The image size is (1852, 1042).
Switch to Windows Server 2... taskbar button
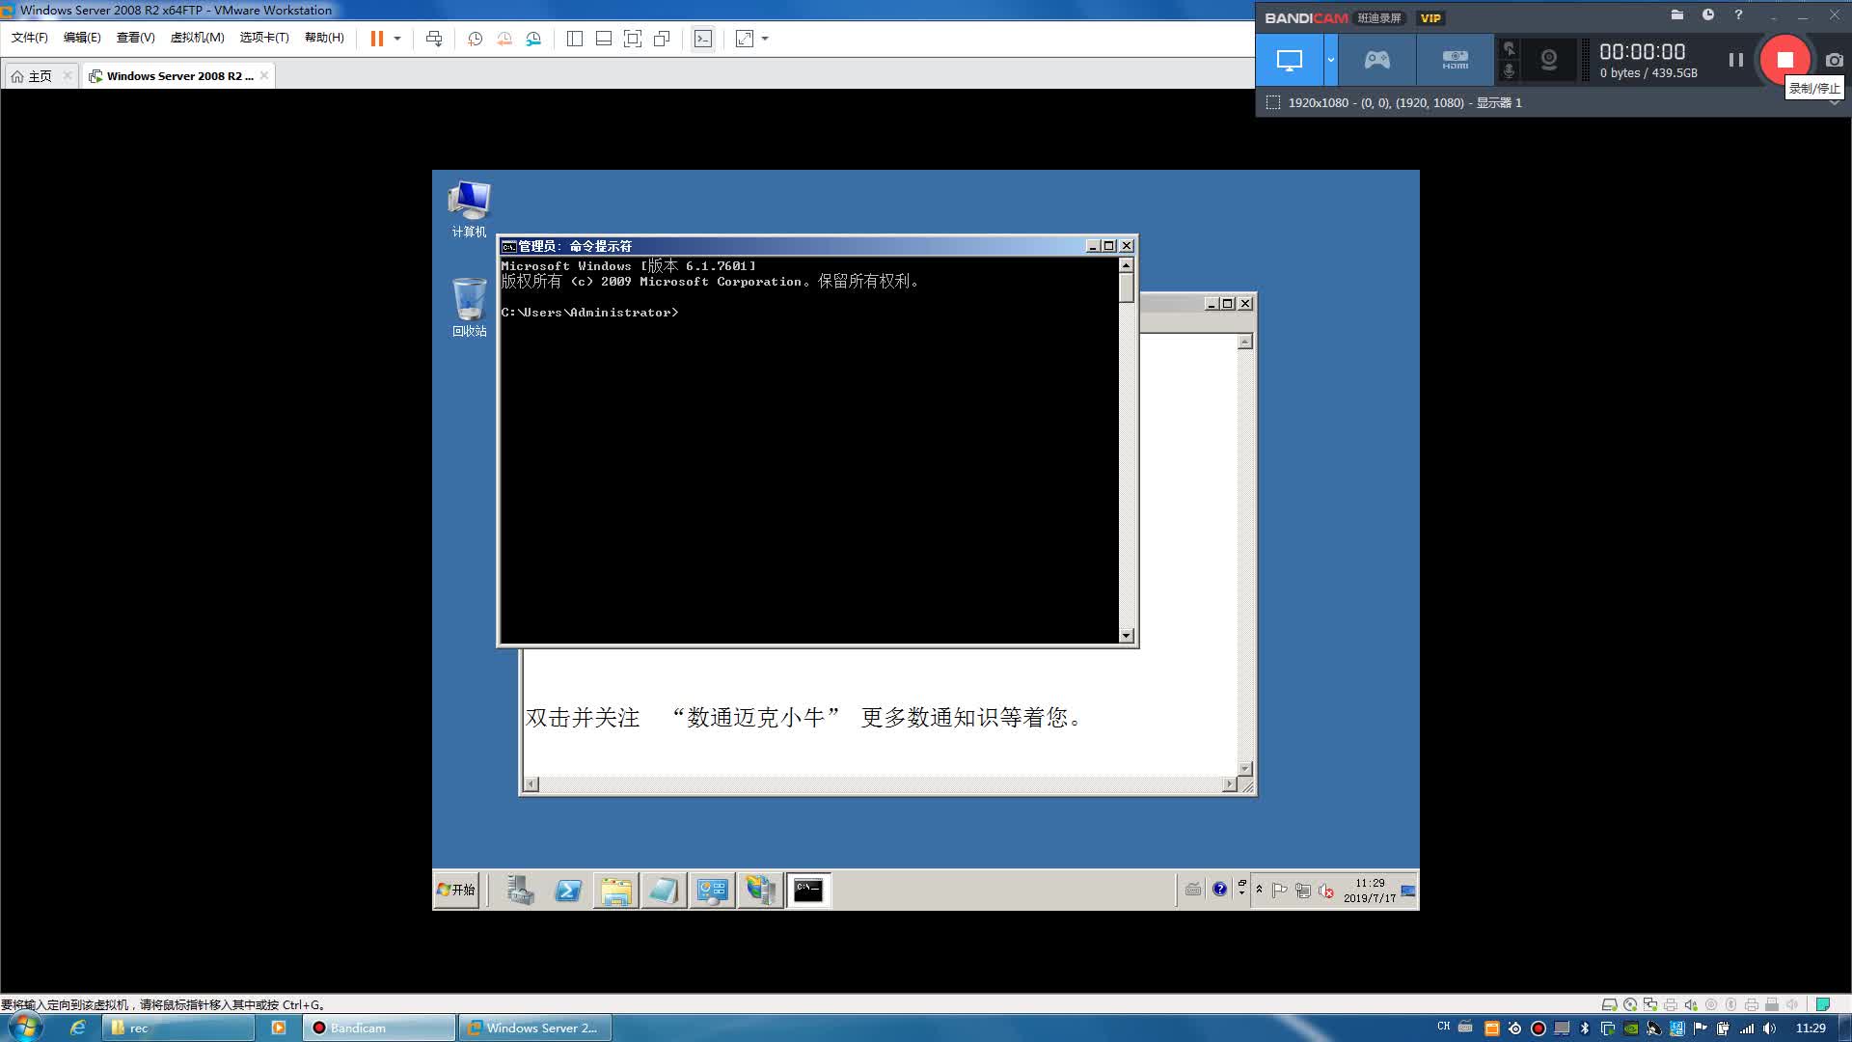(x=534, y=1028)
